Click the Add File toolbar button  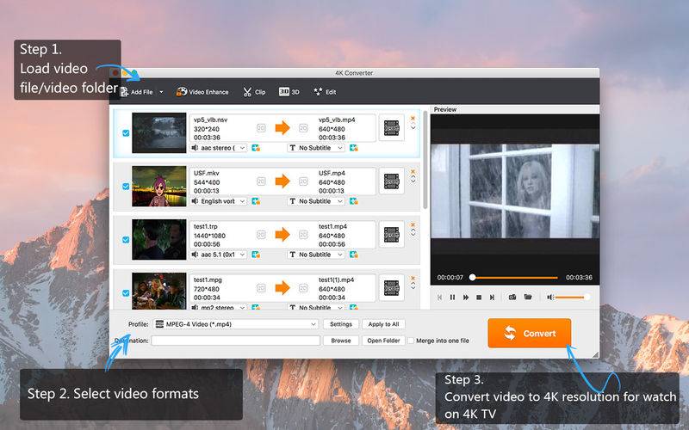point(137,92)
